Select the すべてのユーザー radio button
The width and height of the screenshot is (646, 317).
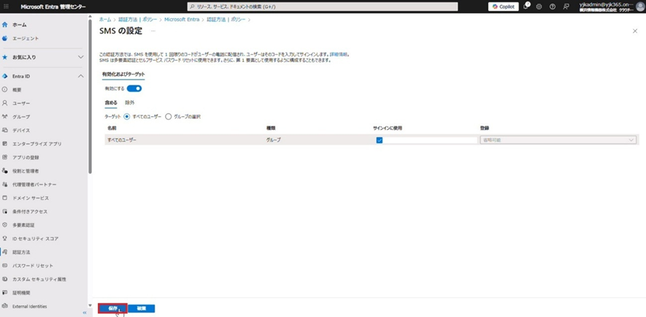click(x=127, y=117)
